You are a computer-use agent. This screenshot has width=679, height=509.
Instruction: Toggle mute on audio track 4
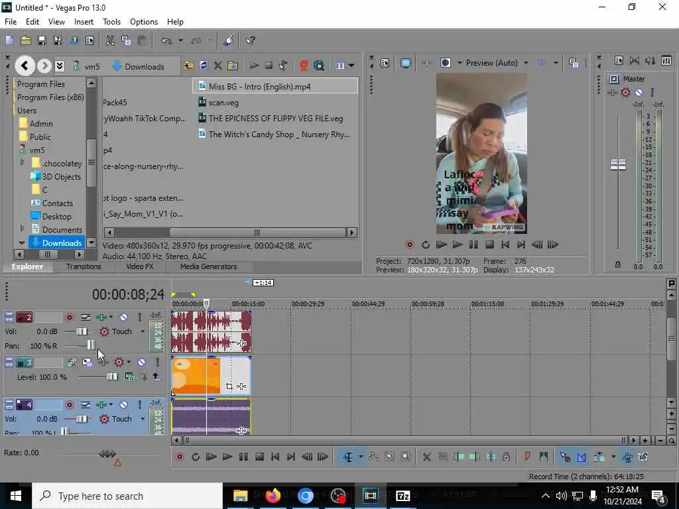point(123,405)
